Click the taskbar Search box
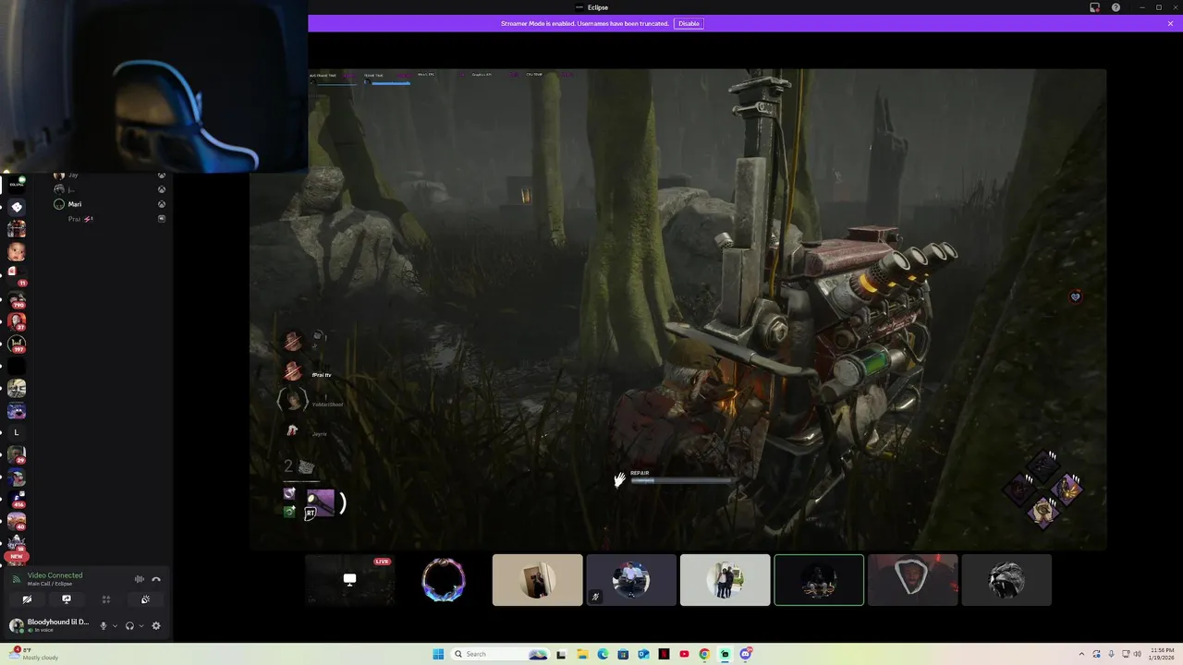This screenshot has width=1183, height=665. click(501, 654)
